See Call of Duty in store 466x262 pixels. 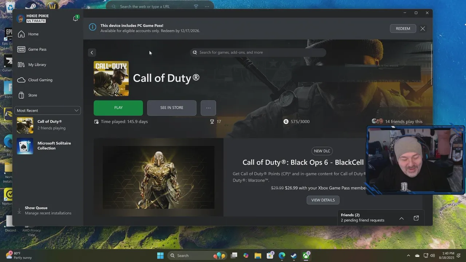tap(172, 108)
